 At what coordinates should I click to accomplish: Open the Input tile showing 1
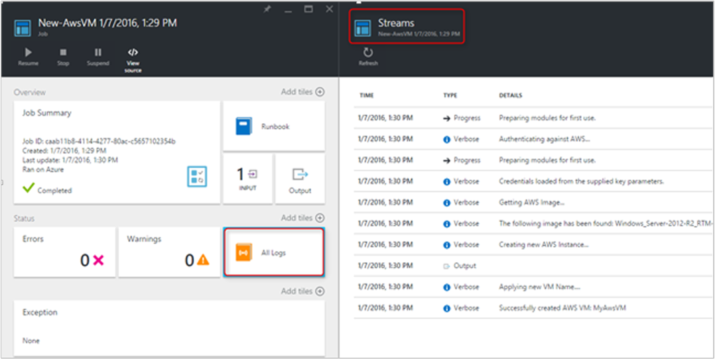[247, 178]
